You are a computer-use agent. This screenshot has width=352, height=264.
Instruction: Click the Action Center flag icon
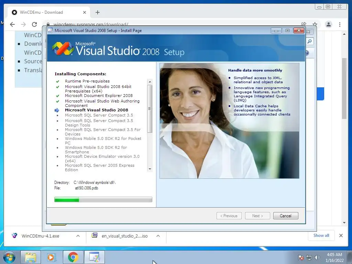[x=300, y=257]
